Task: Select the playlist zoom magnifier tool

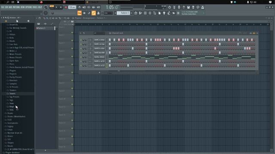Action: [65, 18]
